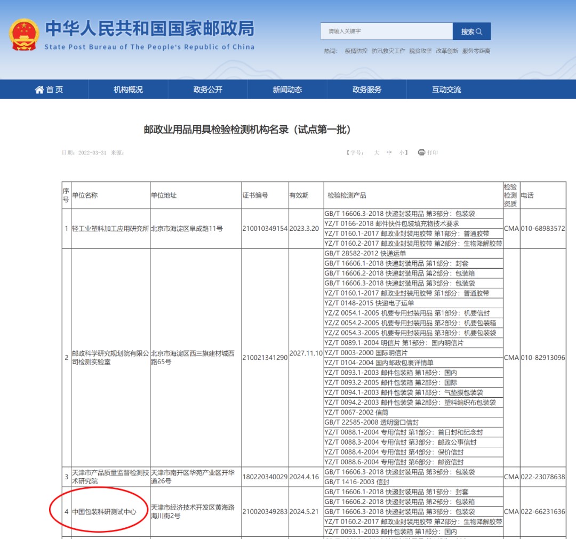Set font size to large (大)

[377, 152]
